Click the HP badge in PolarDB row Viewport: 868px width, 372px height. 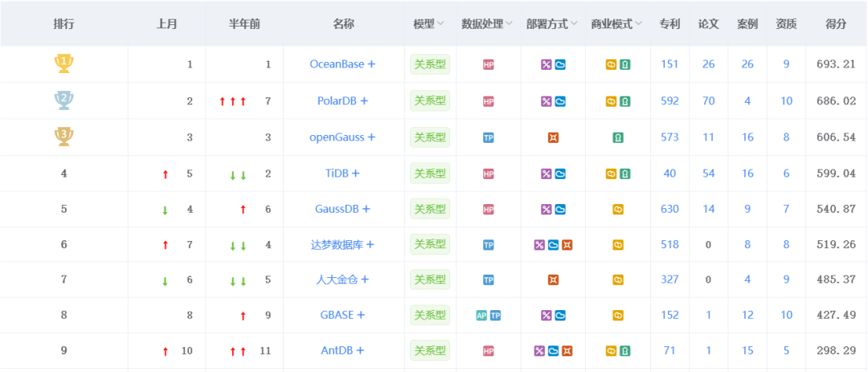point(489,101)
